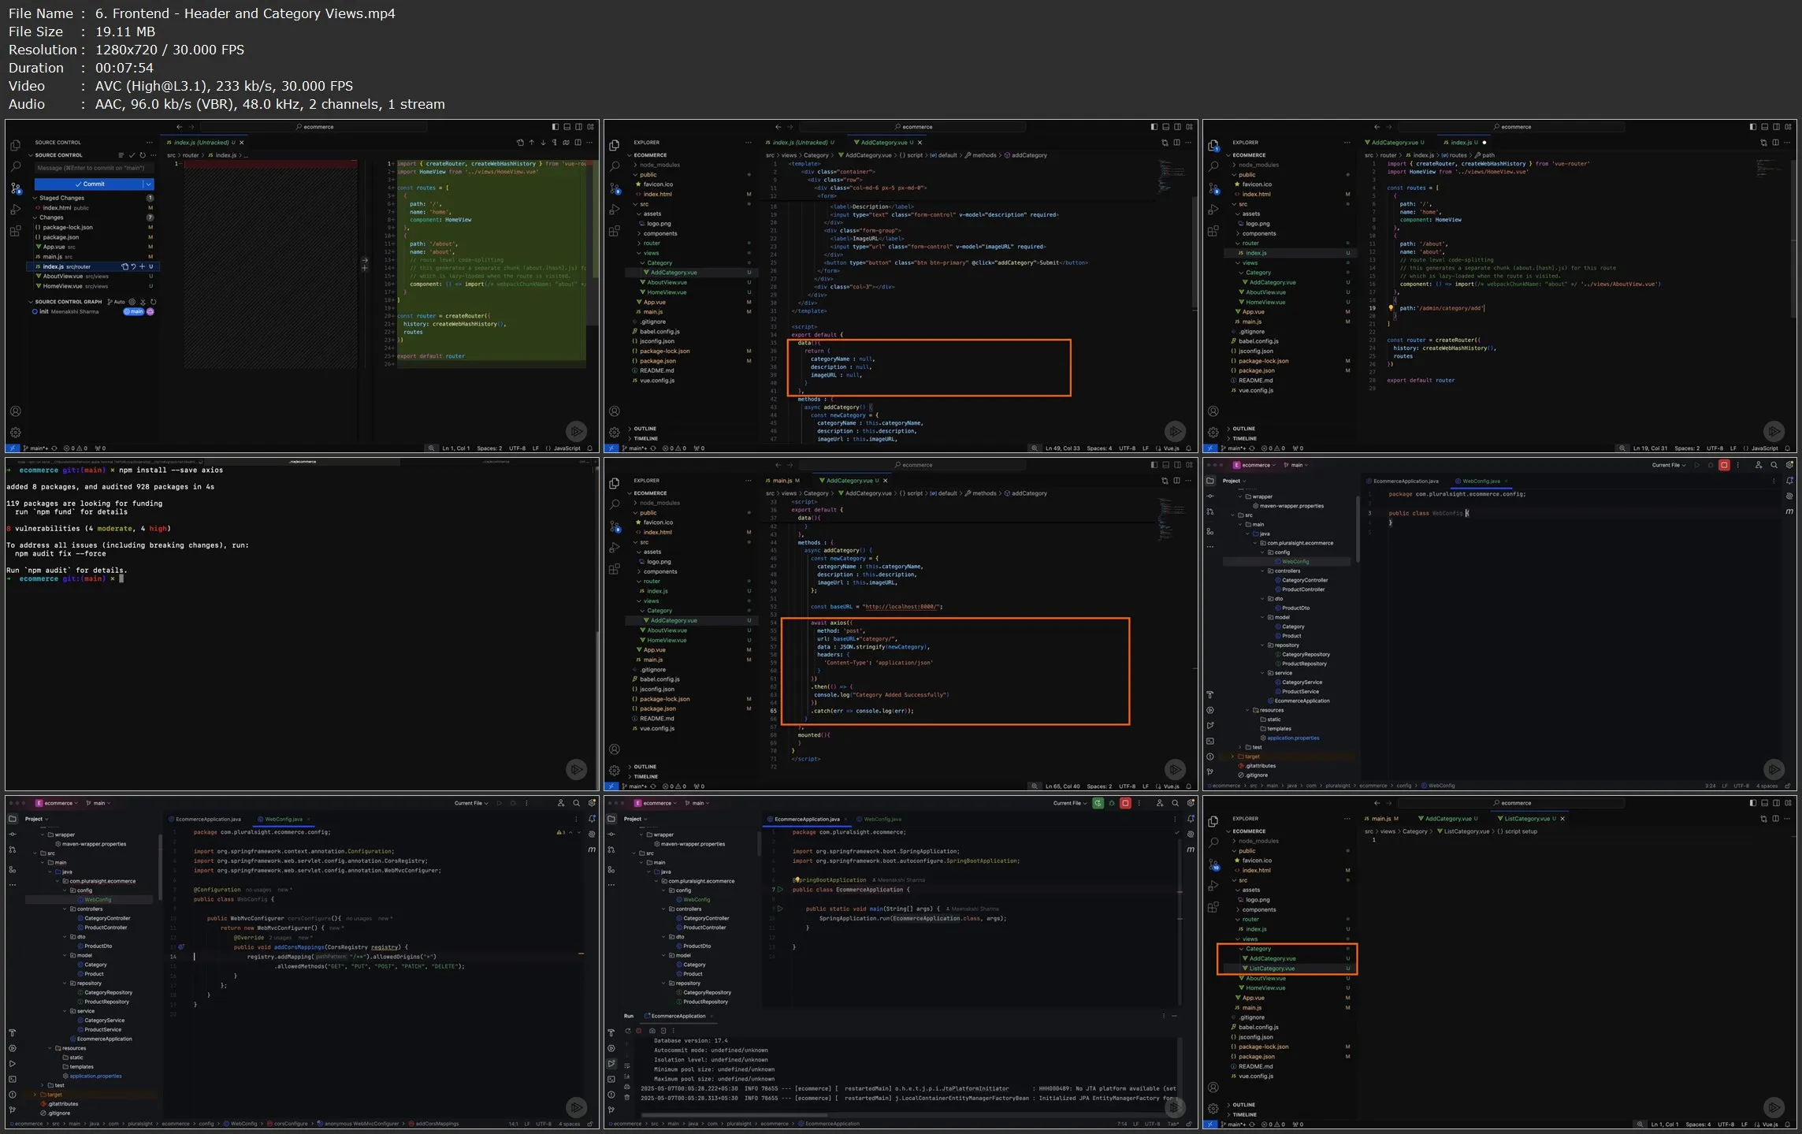Expand node_modules folder in data() highlight frame
This screenshot has height=1134, width=1802.
(659, 165)
